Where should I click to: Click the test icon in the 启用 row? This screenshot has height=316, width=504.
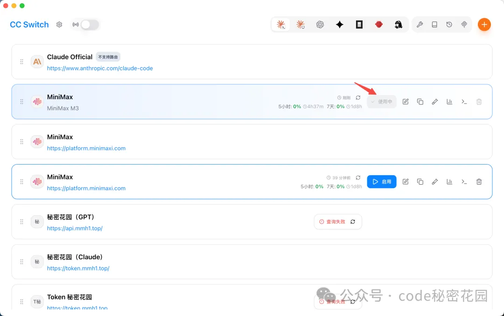[x=435, y=182]
